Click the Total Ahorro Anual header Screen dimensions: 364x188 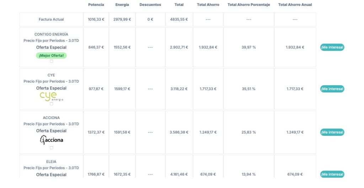coord(295,5)
